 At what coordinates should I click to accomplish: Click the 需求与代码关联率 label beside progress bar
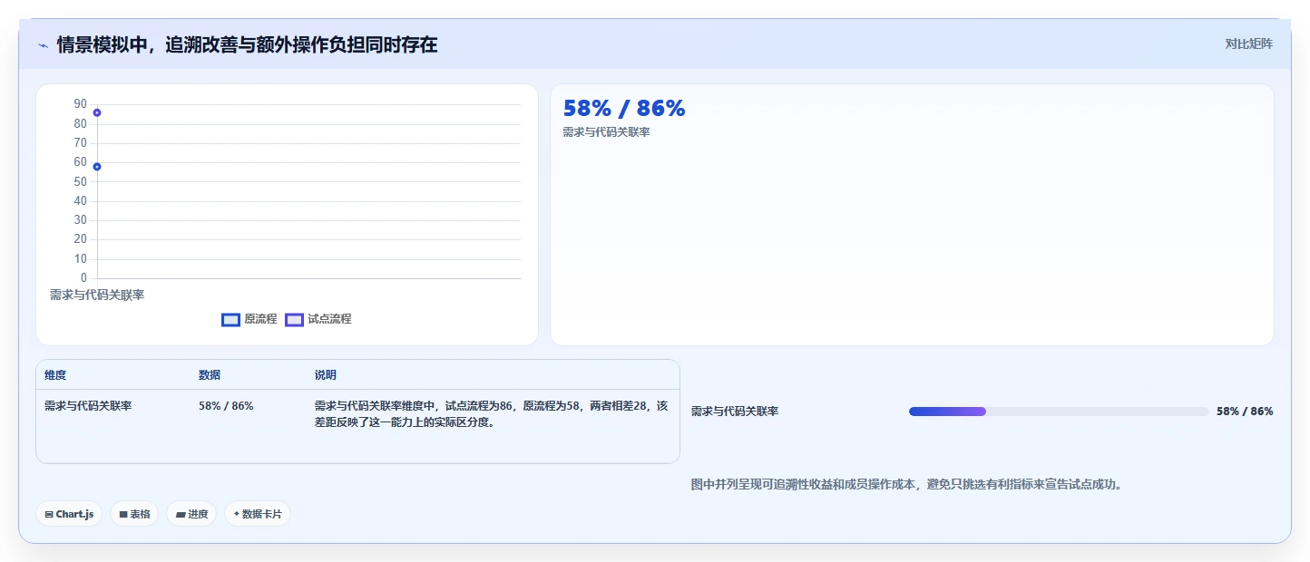tap(735, 412)
